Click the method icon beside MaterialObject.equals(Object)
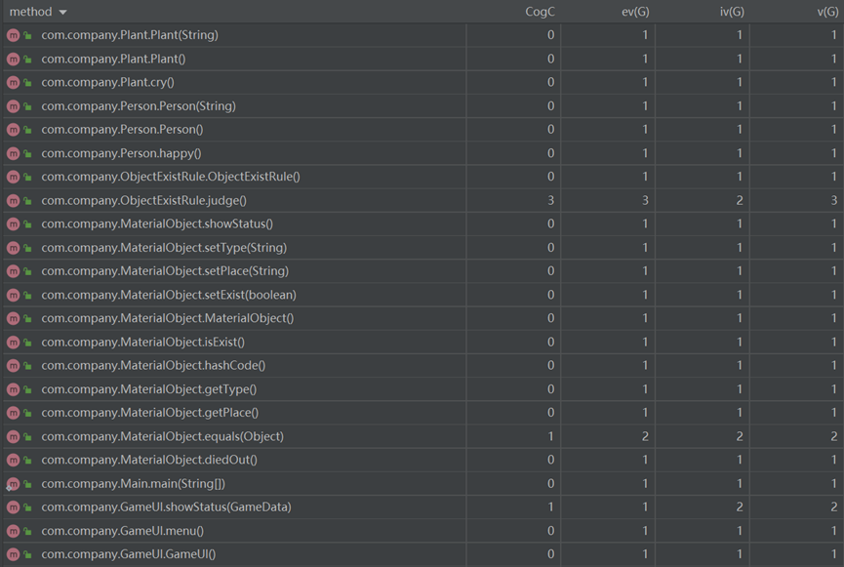Viewport: 844px width, 567px height. [x=13, y=436]
